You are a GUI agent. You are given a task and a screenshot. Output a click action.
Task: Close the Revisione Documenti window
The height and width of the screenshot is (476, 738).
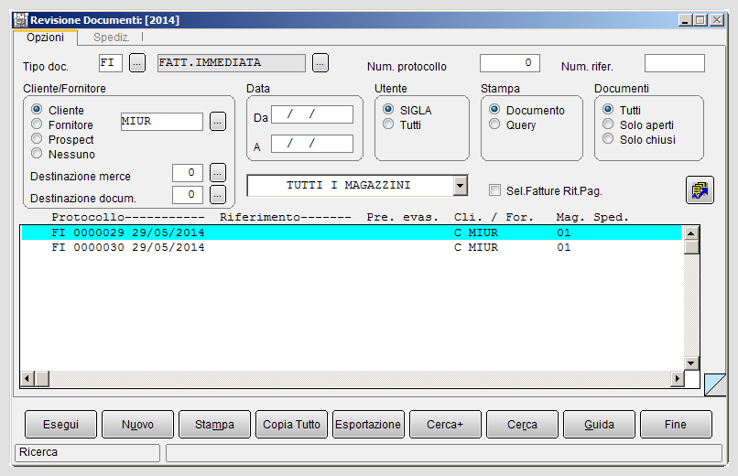717,20
